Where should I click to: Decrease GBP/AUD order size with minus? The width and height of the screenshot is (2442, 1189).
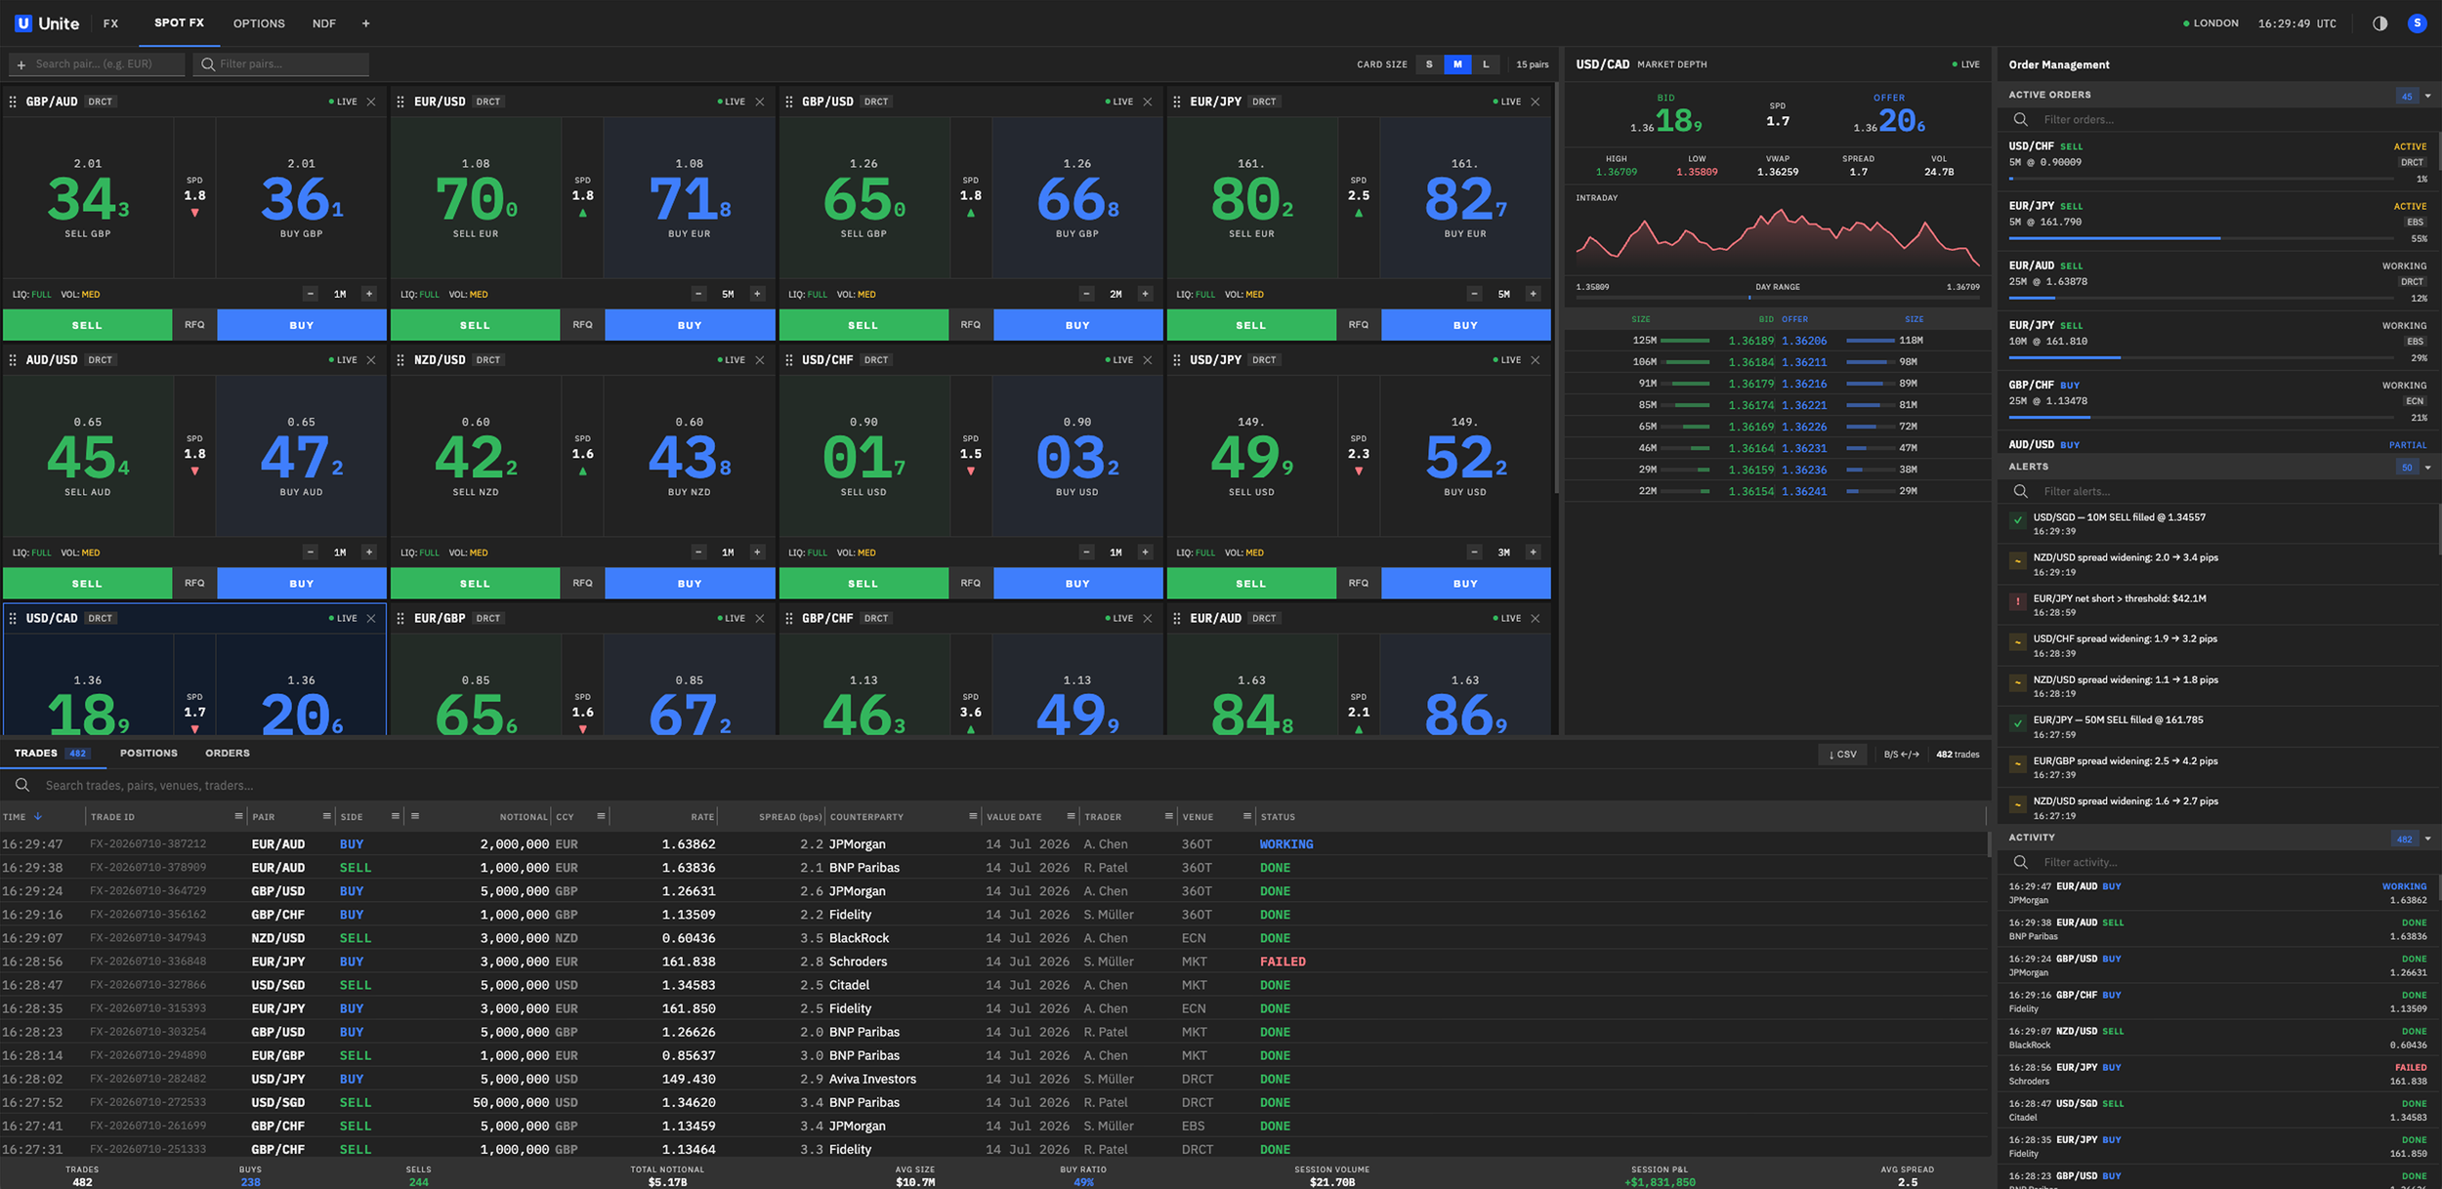click(311, 294)
